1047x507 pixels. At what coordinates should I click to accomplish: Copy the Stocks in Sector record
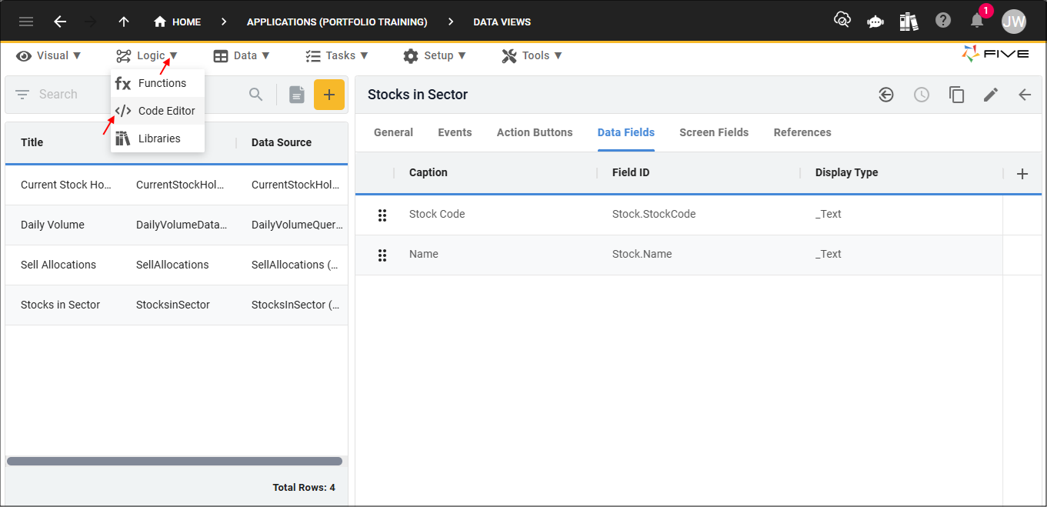tap(956, 95)
